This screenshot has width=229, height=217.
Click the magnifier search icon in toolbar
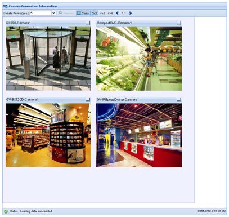61,13
